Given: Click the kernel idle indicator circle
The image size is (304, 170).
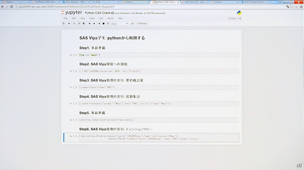Looking at the screenshot, I should [240, 18].
